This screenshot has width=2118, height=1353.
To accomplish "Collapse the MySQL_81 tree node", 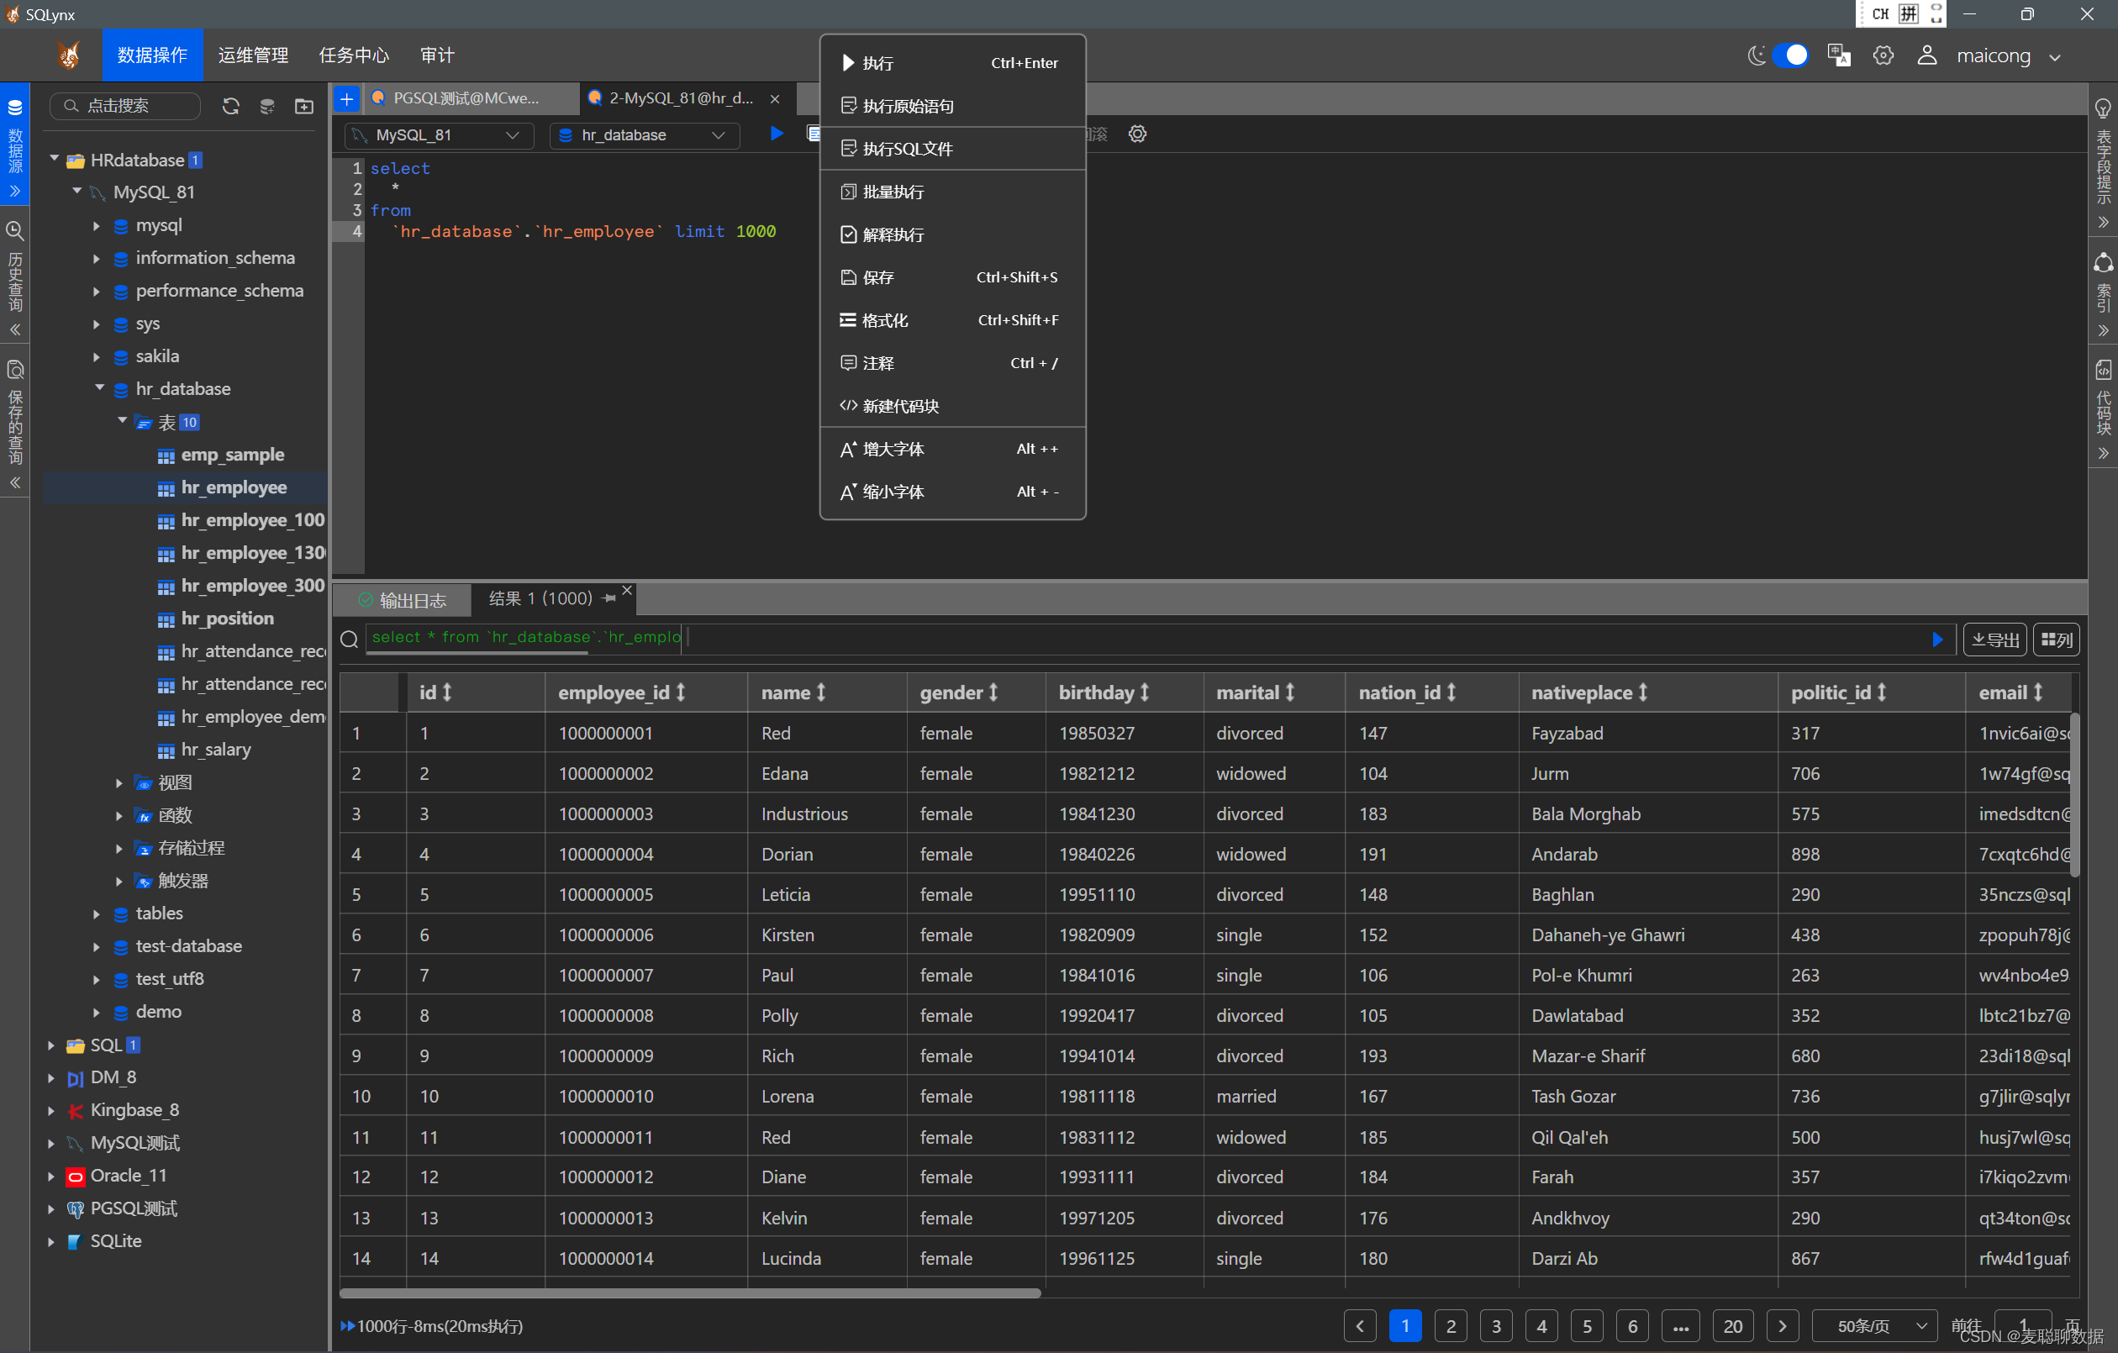I will coord(76,191).
